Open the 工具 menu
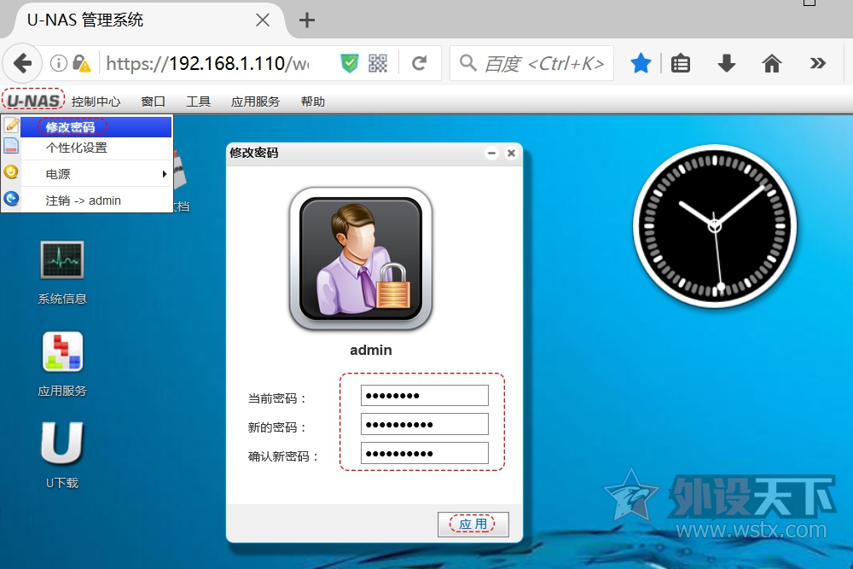 click(x=198, y=102)
